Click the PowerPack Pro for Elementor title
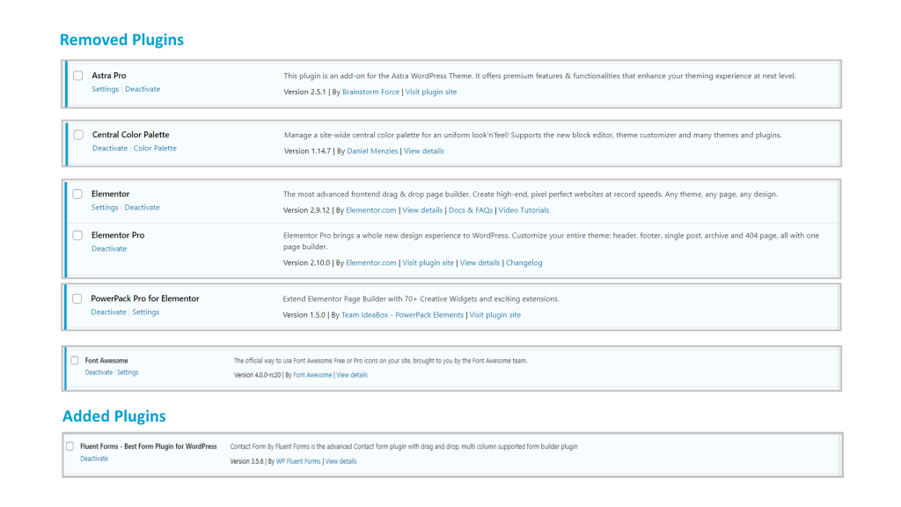 tap(145, 298)
